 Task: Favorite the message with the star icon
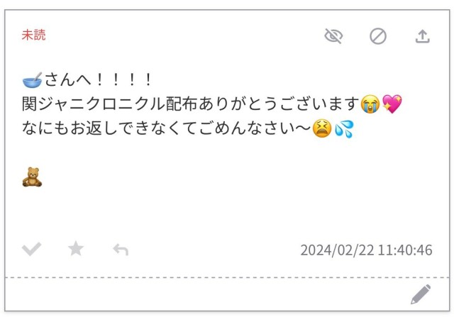click(x=76, y=248)
